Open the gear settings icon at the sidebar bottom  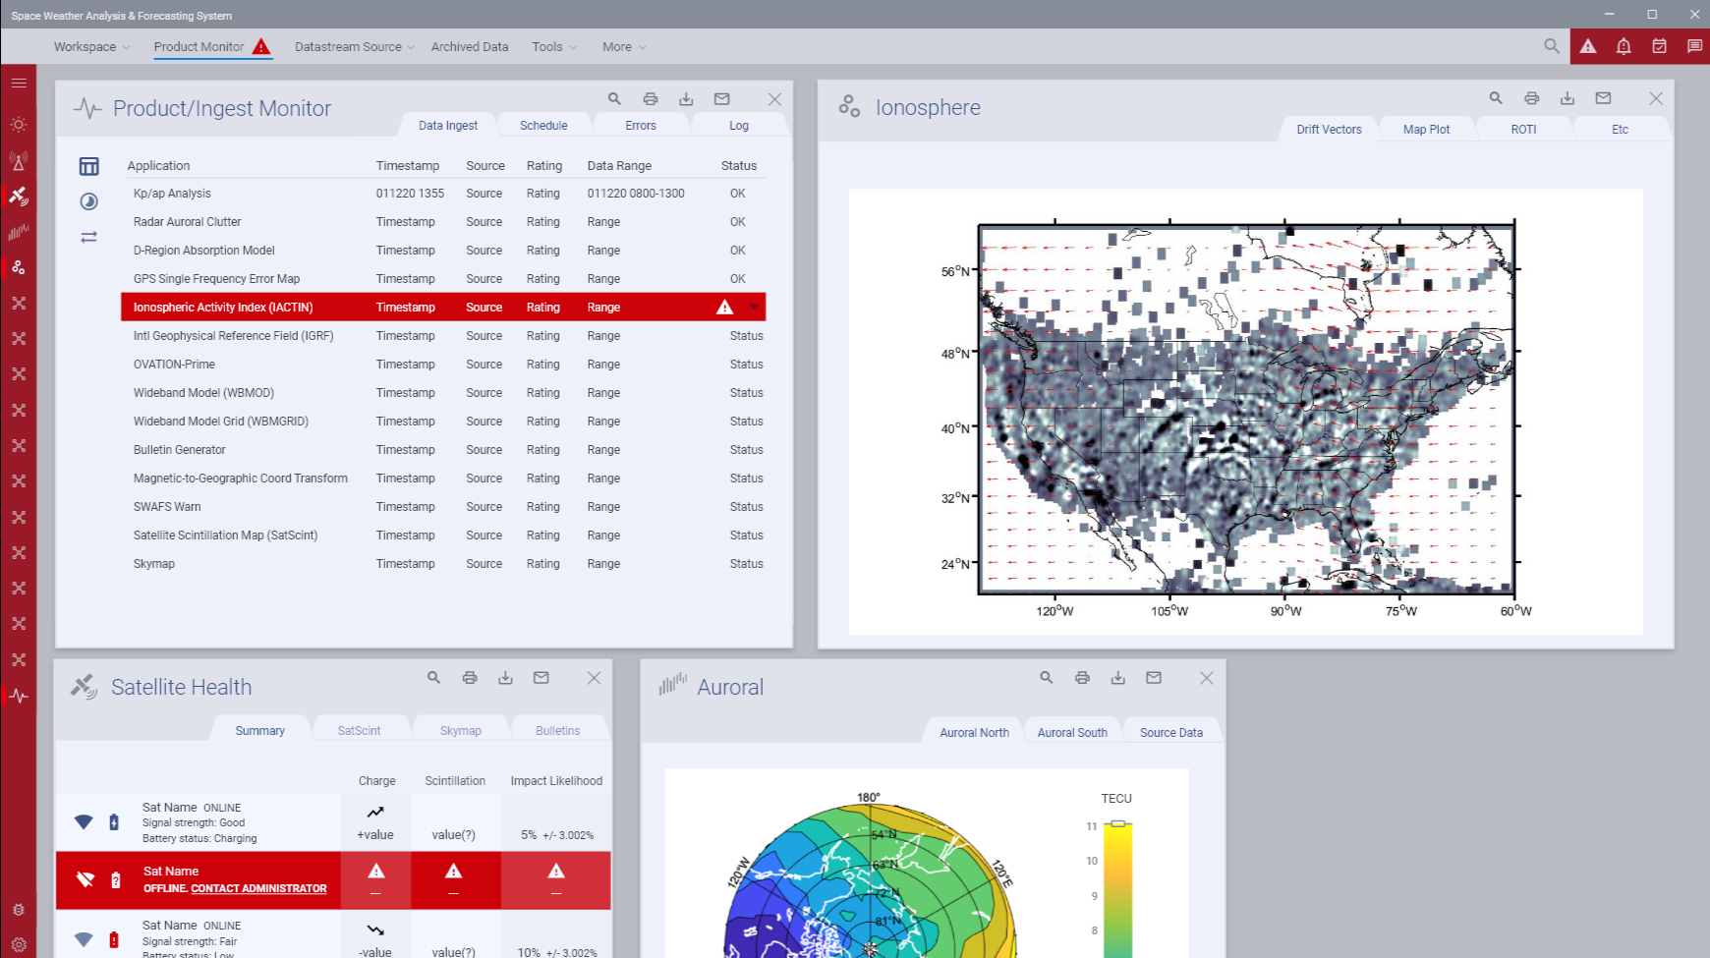coord(19,944)
